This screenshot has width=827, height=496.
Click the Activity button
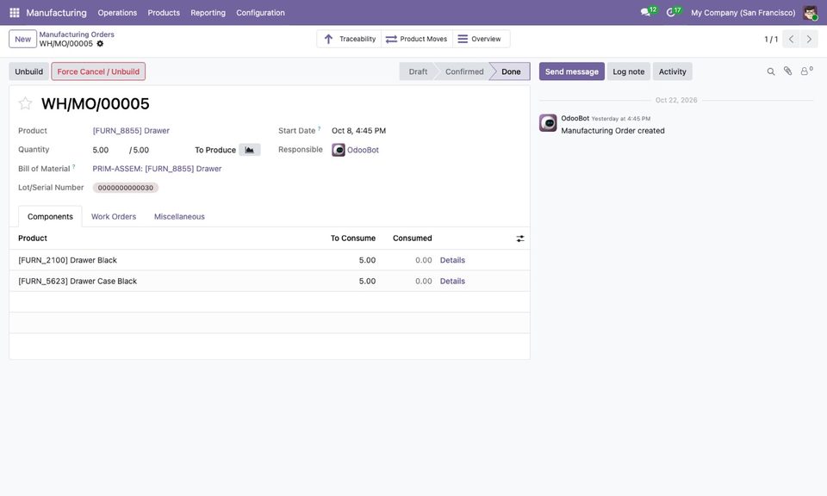(x=673, y=71)
